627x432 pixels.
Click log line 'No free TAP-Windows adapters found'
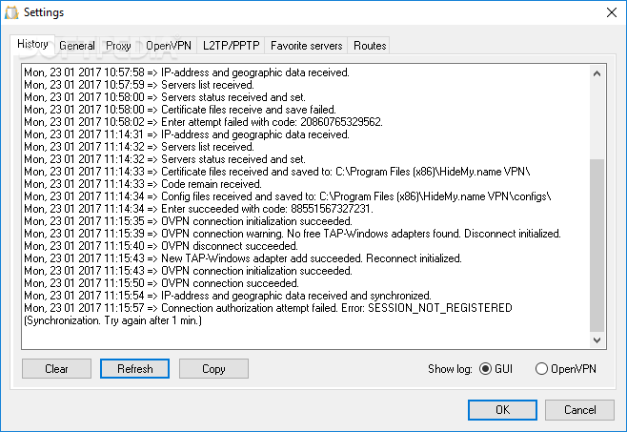(x=293, y=234)
